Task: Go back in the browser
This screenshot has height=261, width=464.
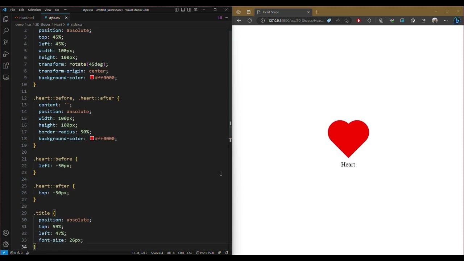Action: click(239, 21)
